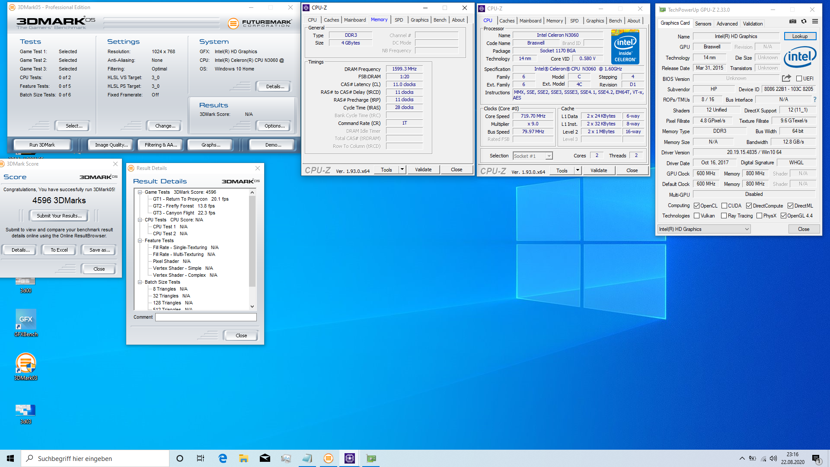Open Caches tab in Memory CPU-Z window

pos(332,20)
